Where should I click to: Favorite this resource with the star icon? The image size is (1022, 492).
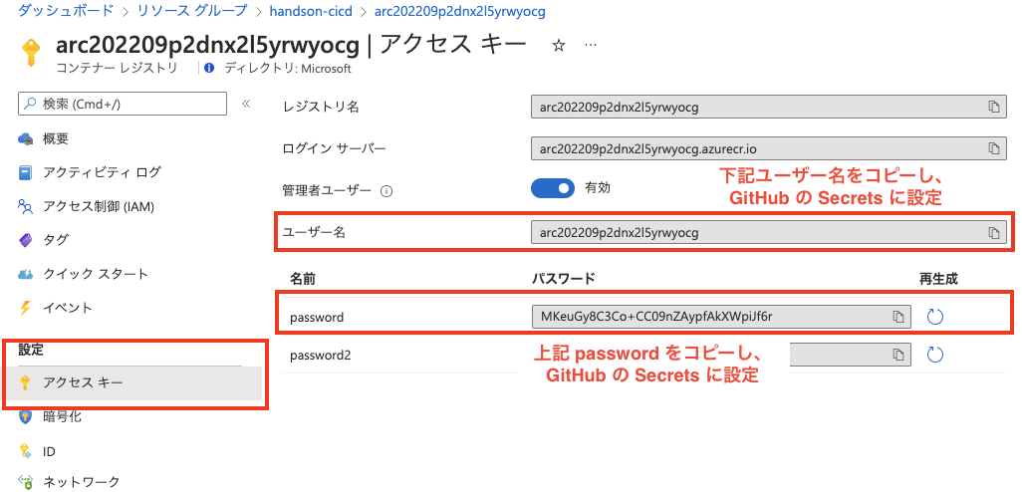pos(559,46)
